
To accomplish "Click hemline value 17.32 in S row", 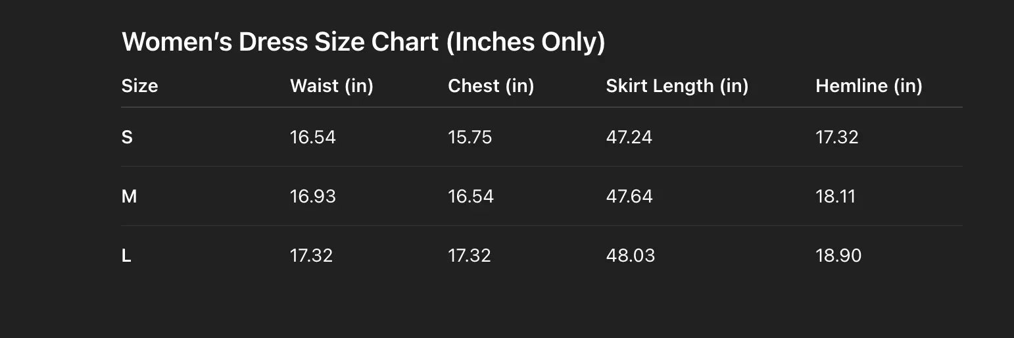I will click(x=836, y=137).
